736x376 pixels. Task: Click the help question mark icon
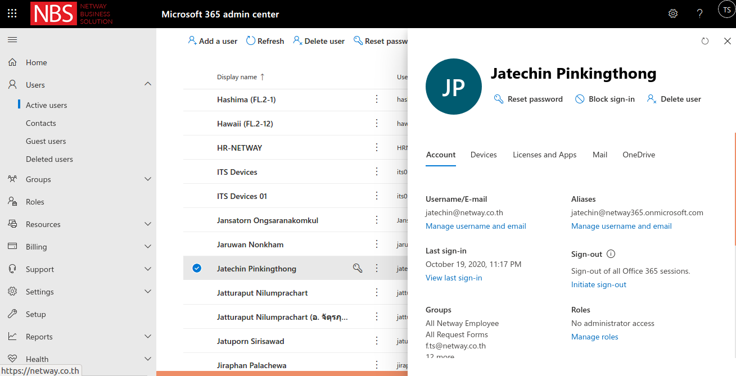coord(699,13)
